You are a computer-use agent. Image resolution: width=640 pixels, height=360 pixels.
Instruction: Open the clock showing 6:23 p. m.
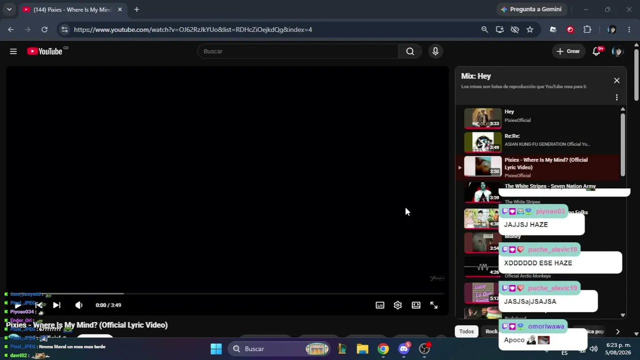click(619, 348)
